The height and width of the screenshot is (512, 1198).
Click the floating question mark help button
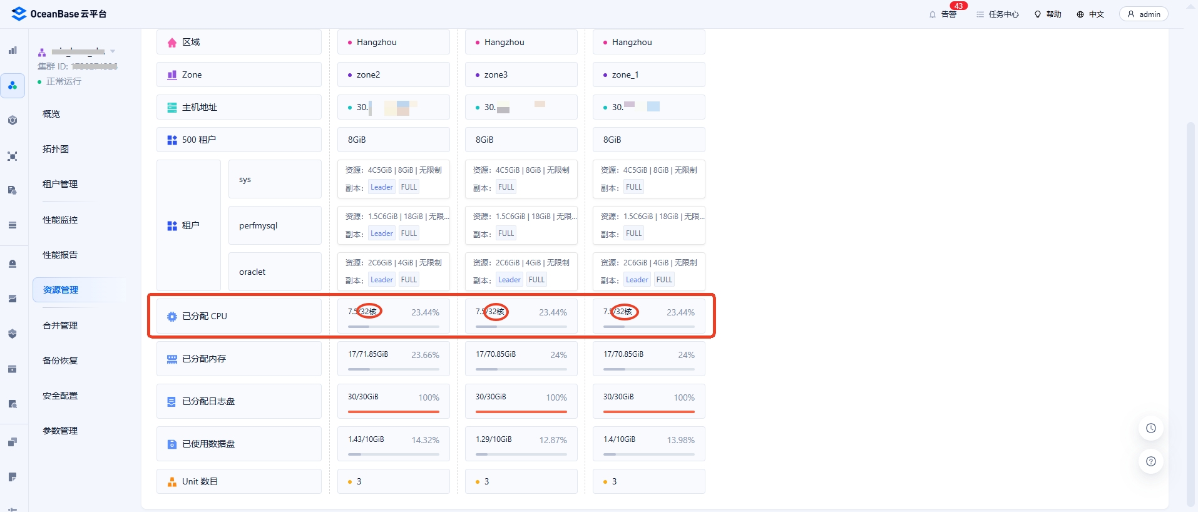[1150, 461]
